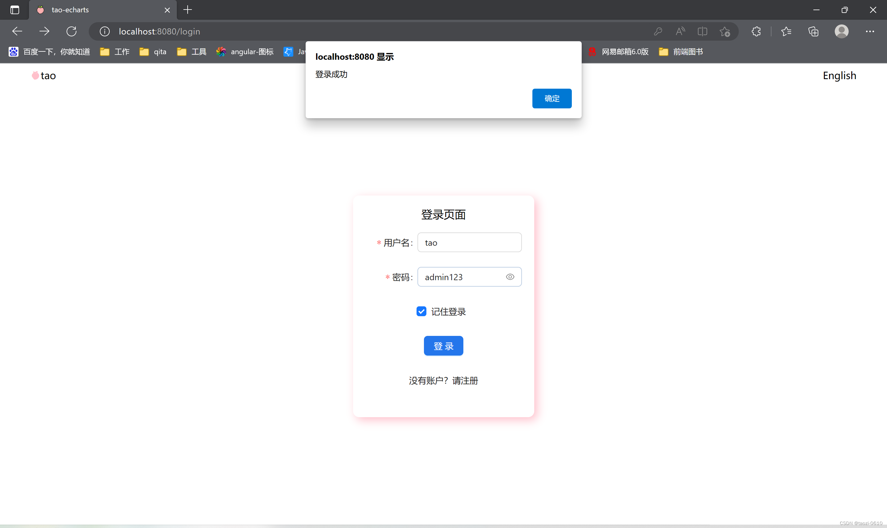The image size is (887, 528).
Task: Go back with browser back arrow
Action: pyautogui.click(x=17, y=31)
